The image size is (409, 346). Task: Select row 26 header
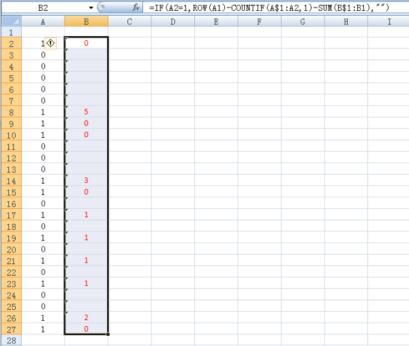pos(11,318)
